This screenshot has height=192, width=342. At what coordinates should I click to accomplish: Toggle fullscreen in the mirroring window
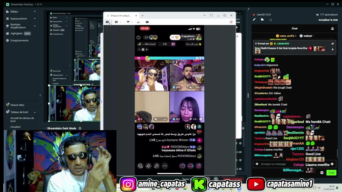tap(211, 15)
